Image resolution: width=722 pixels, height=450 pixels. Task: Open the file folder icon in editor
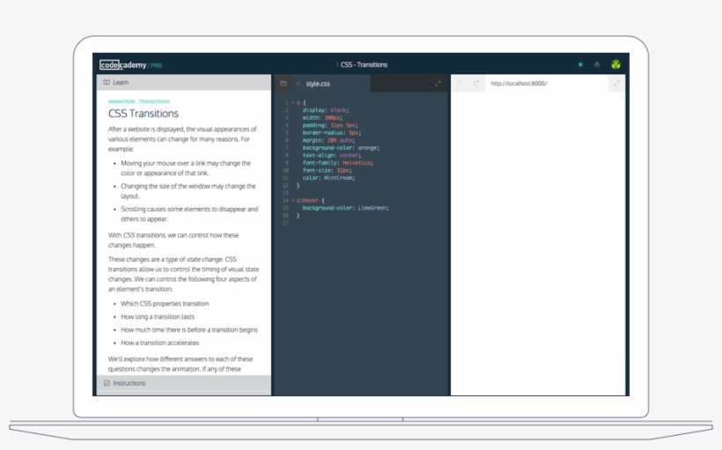[284, 84]
